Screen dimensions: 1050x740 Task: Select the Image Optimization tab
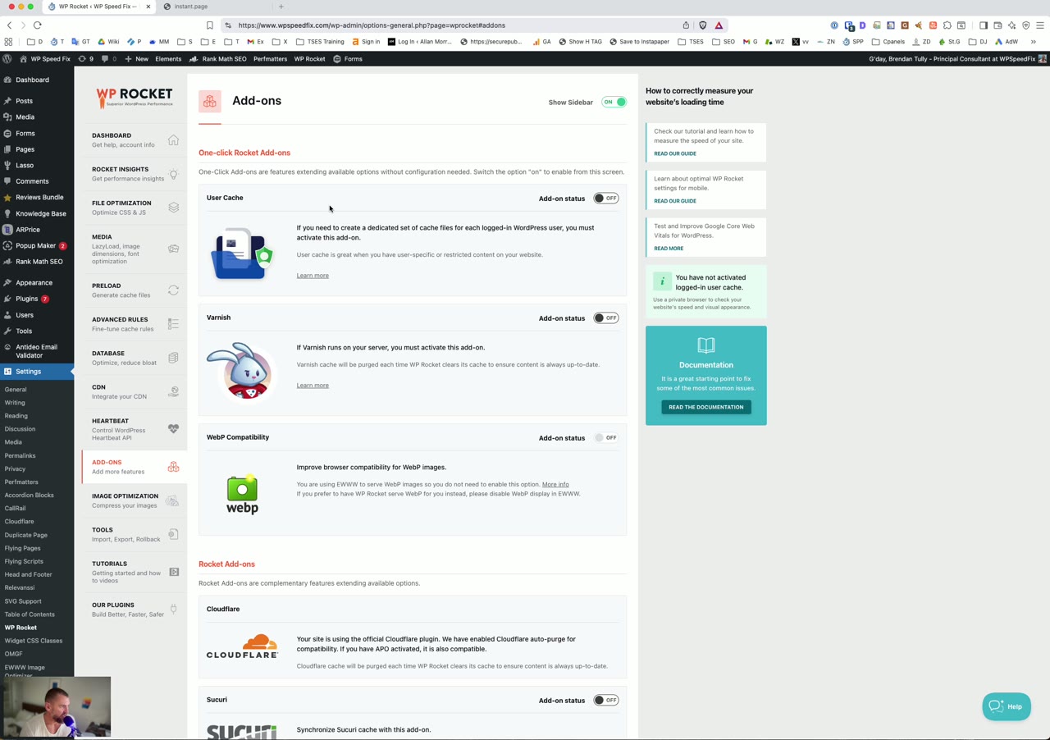[x=125, y=500]
